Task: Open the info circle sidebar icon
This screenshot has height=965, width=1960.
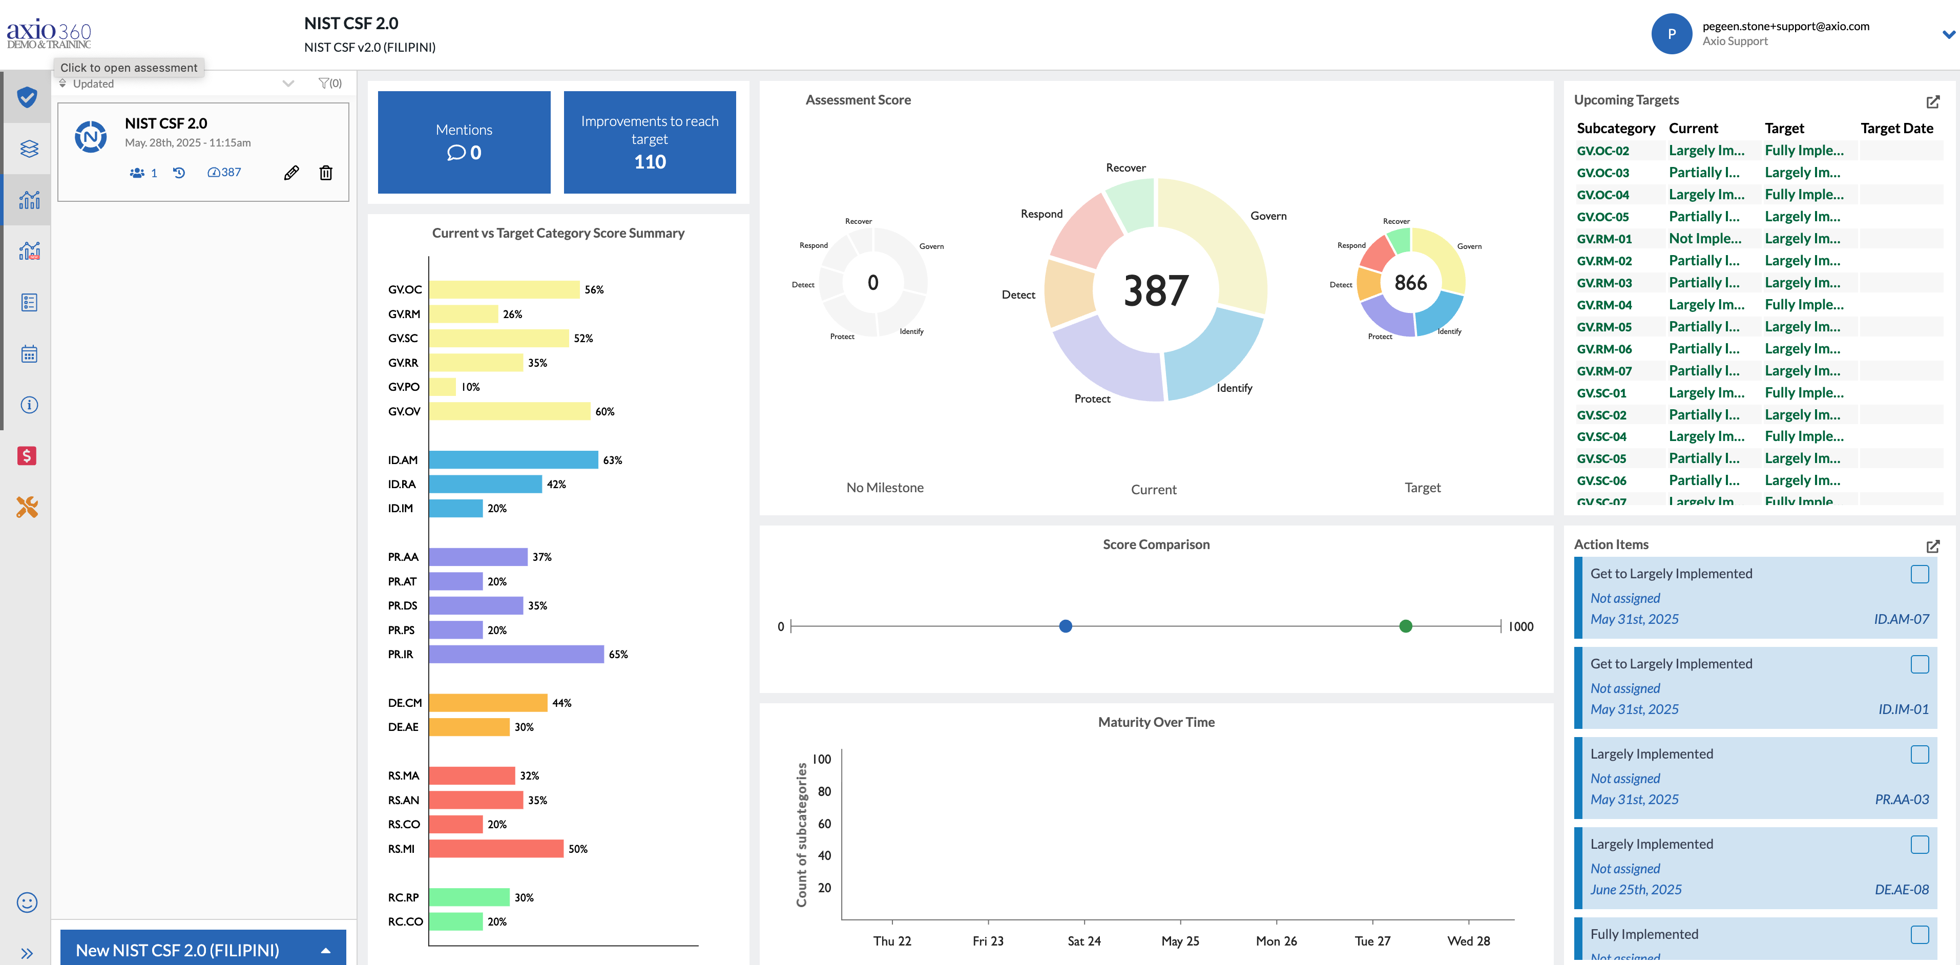Action: coord(29,405)
